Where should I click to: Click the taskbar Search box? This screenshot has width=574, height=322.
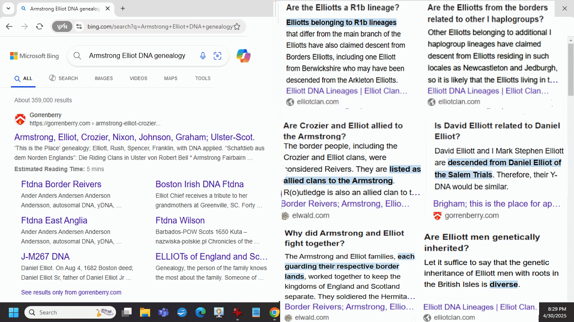[71, 312]
